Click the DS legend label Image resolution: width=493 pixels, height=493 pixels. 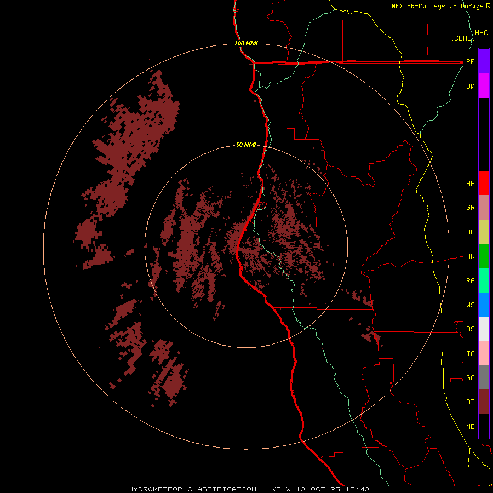coord(471,329)
